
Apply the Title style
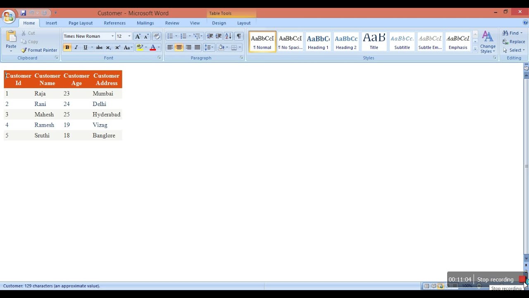374,42
